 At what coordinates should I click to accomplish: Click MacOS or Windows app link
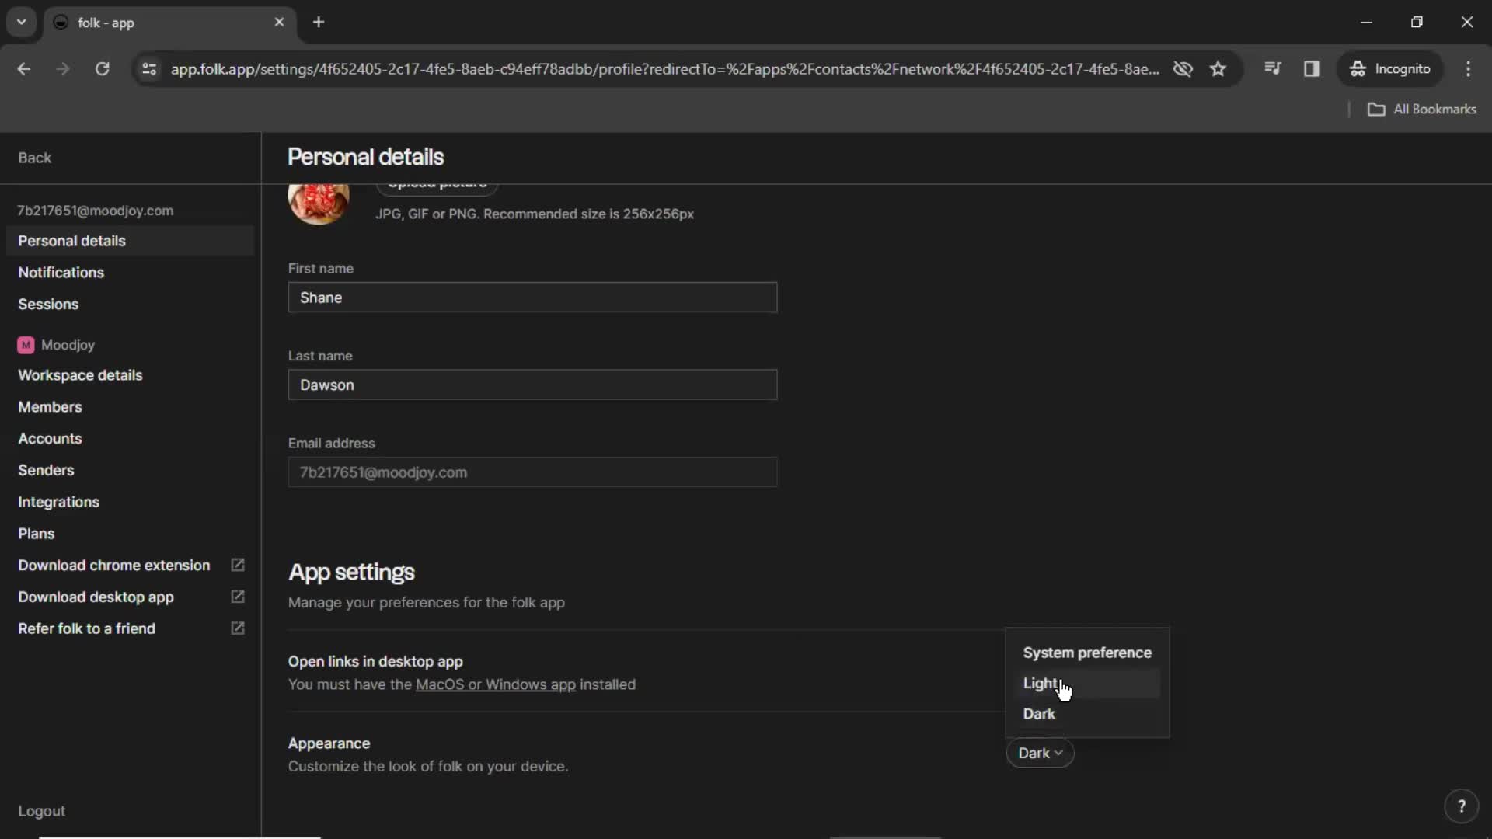click(x=496, y=684)
